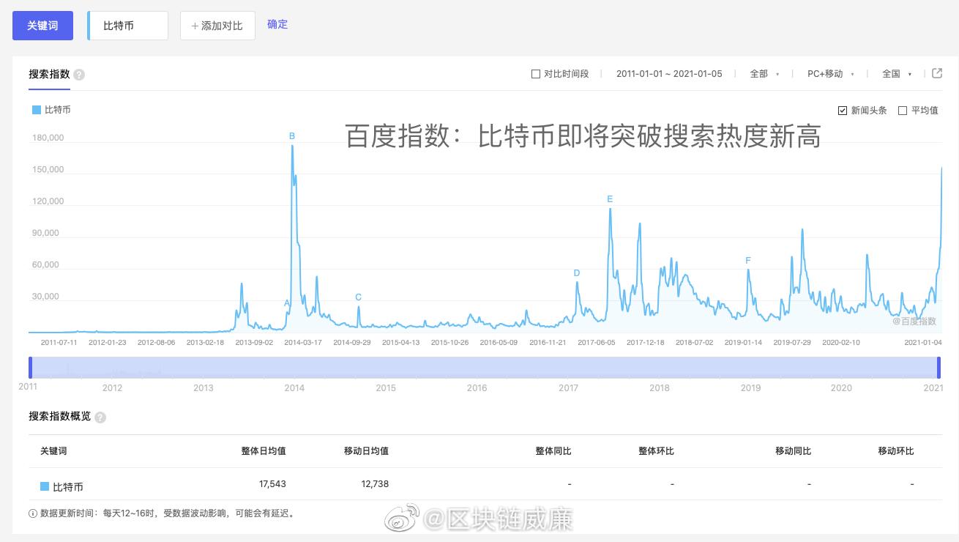The width and height of the screenshot is (959, 542).
Task: Expand the 全部 time dropdown
Action: (x=764, y=74)
